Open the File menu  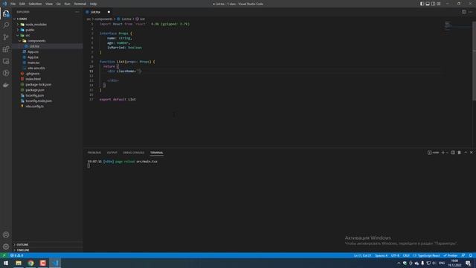point(13,4)
